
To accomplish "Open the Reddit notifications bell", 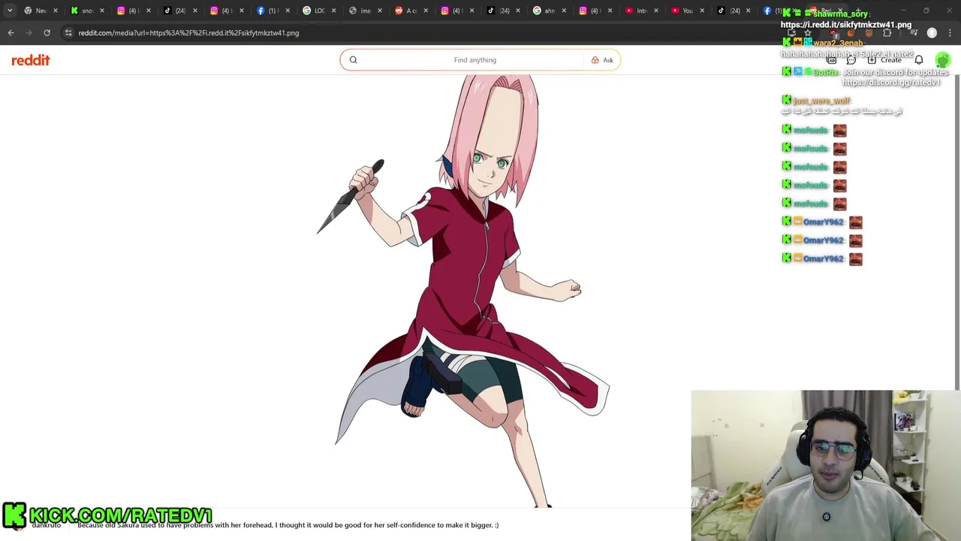I will pyautogui.click(x=919, y=60).
